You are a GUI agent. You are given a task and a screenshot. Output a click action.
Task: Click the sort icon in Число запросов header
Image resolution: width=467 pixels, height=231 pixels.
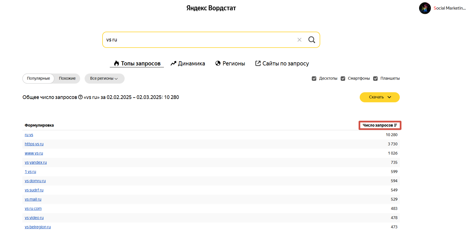click(396, 125)
